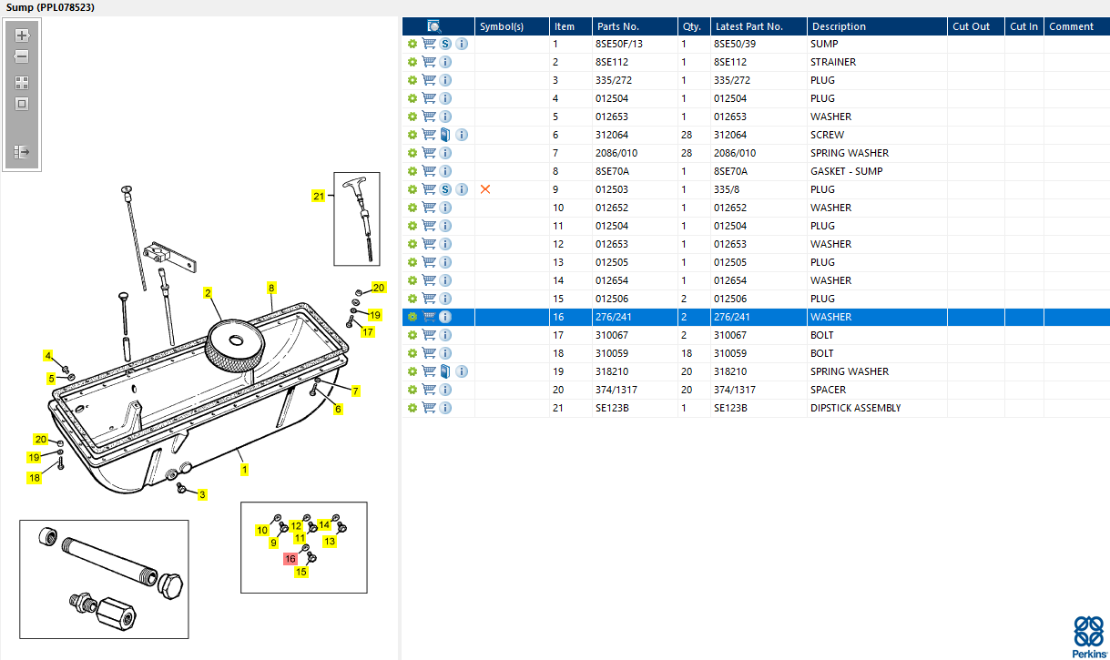The width and height of the screenshot is (1110, 660).
Task: Click the search icon in the table header
Action: (x=434, y=26)
